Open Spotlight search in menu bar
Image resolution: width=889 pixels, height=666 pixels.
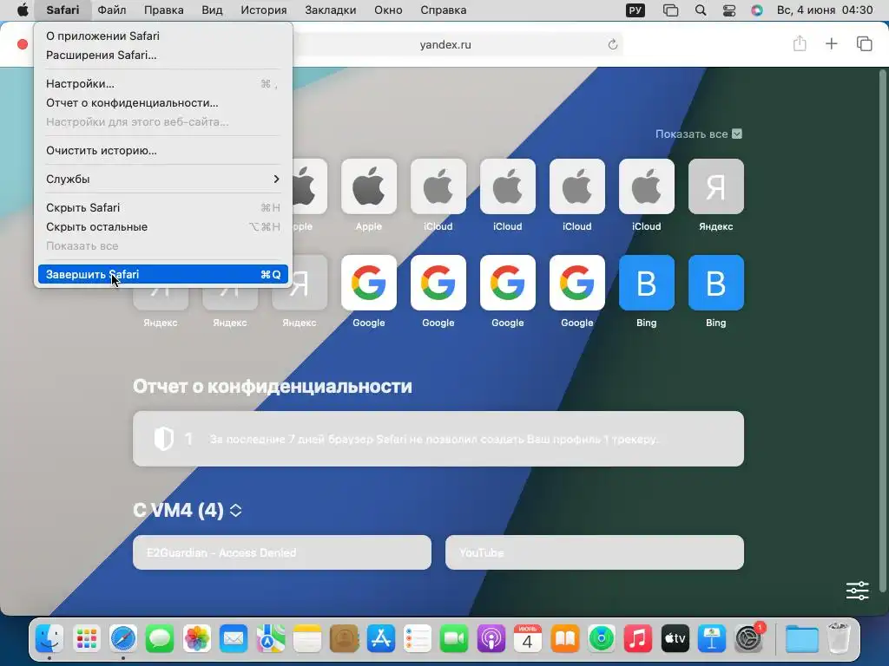point(701,10)
